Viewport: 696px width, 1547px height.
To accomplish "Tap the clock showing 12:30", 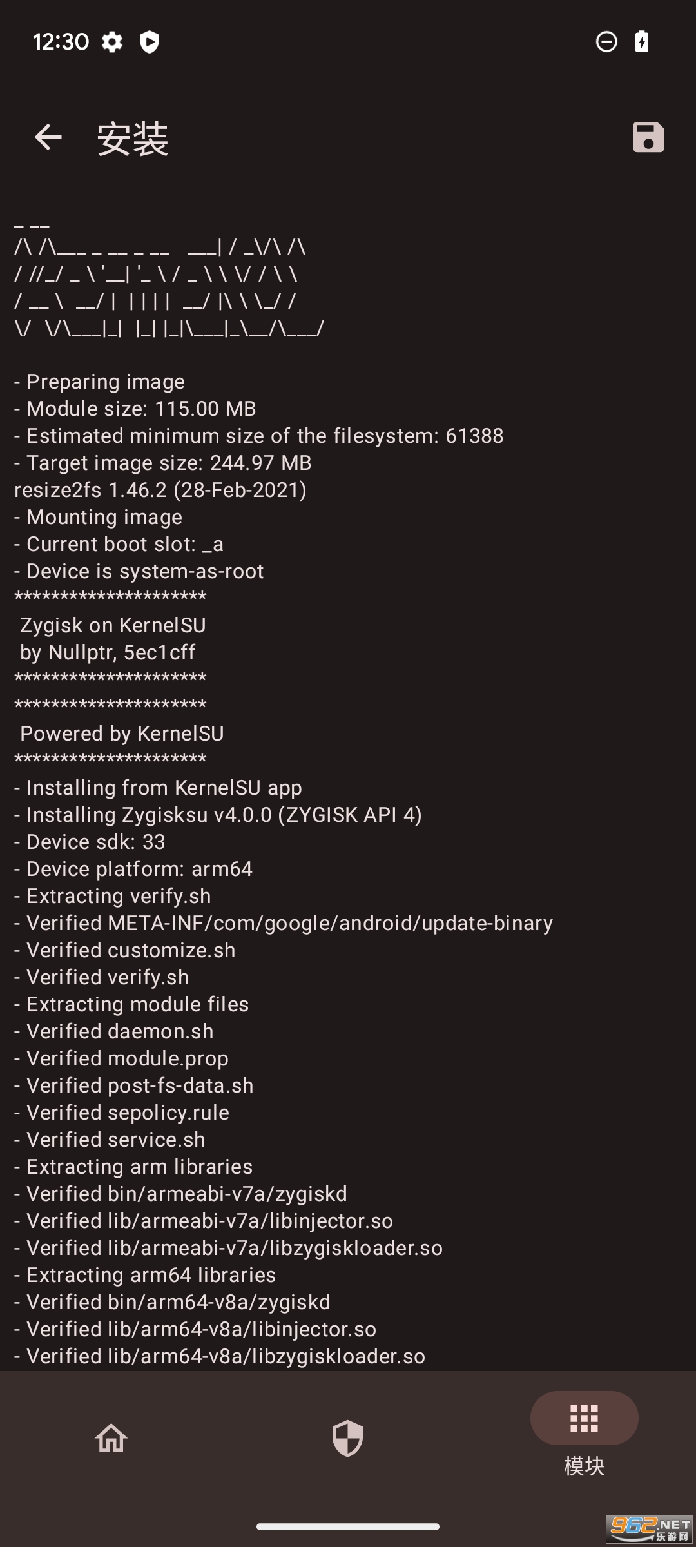I will pos(61,42).
